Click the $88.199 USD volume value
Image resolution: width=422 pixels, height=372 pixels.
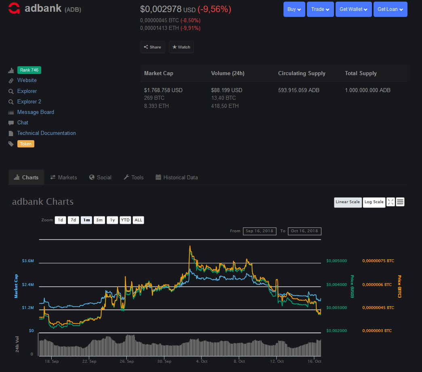227,90
